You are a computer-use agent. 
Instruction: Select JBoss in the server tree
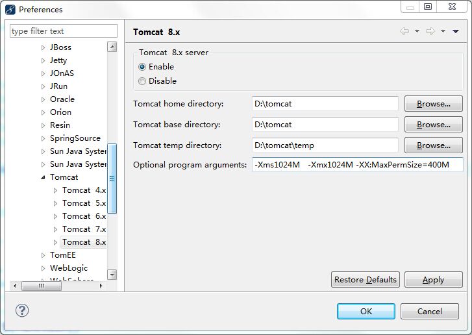(x=60, y=47)
